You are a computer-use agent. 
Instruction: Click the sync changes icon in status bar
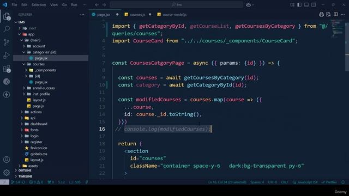[x=23, y=182]
